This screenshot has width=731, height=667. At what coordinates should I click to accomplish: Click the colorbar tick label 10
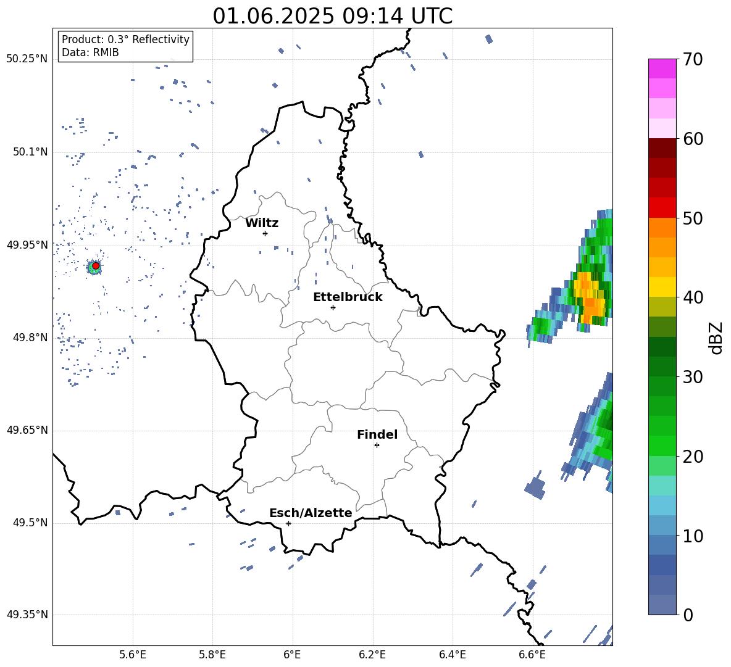point(693,536)
